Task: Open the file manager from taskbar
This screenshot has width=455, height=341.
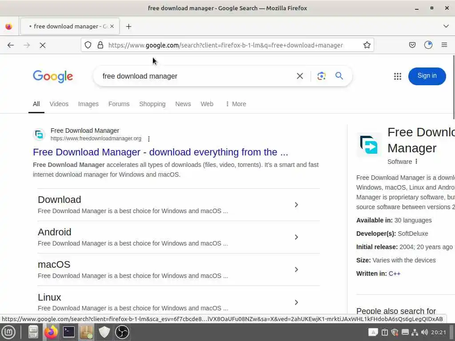Action: pos(33,332)
